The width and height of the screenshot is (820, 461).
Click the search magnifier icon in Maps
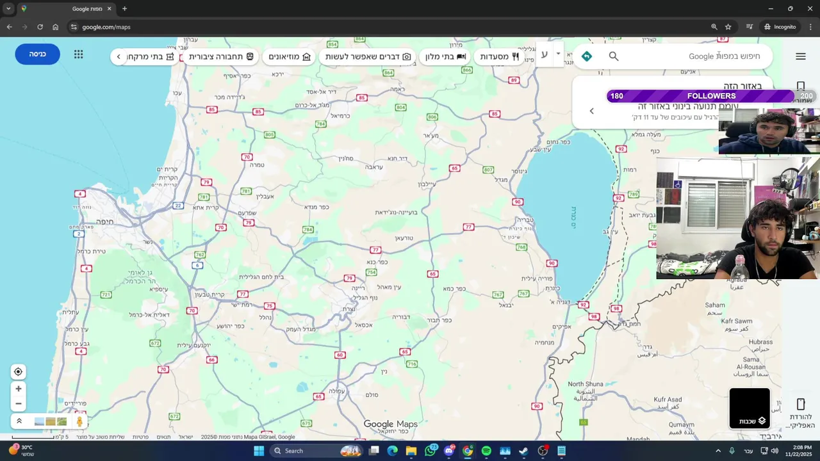coord(614,56)
